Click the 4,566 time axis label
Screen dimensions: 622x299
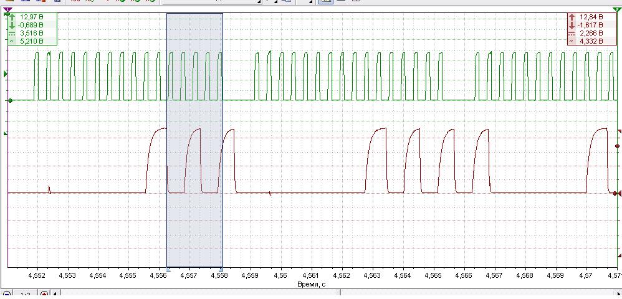(464, 275)
